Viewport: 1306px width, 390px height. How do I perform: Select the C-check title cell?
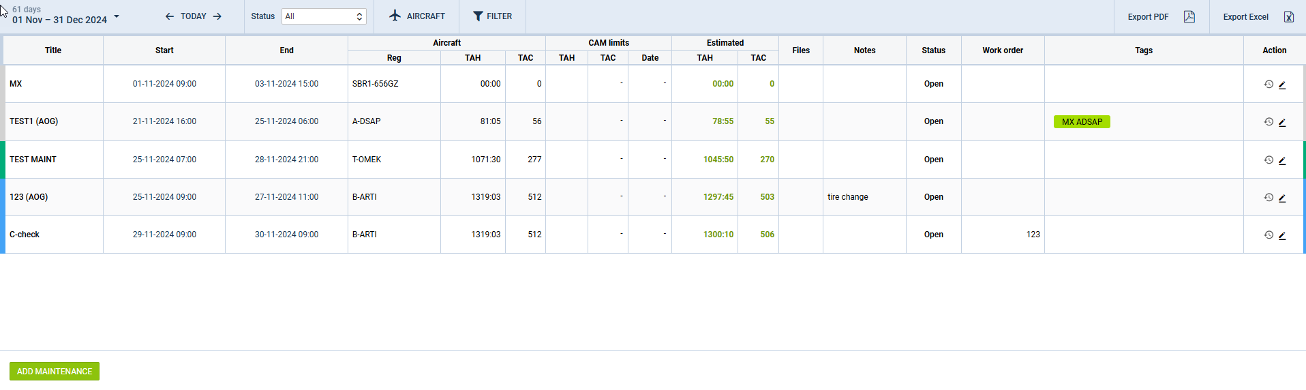click(54, 235)
